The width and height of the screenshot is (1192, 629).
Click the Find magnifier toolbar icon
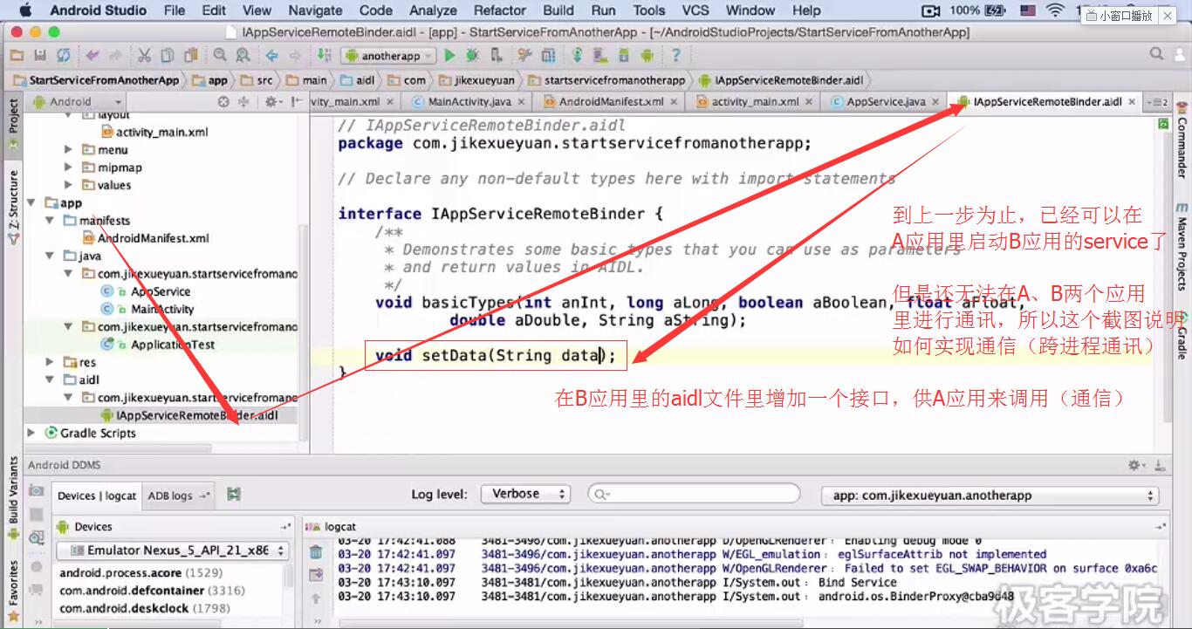pyautogui.click(x=220, y=55)
